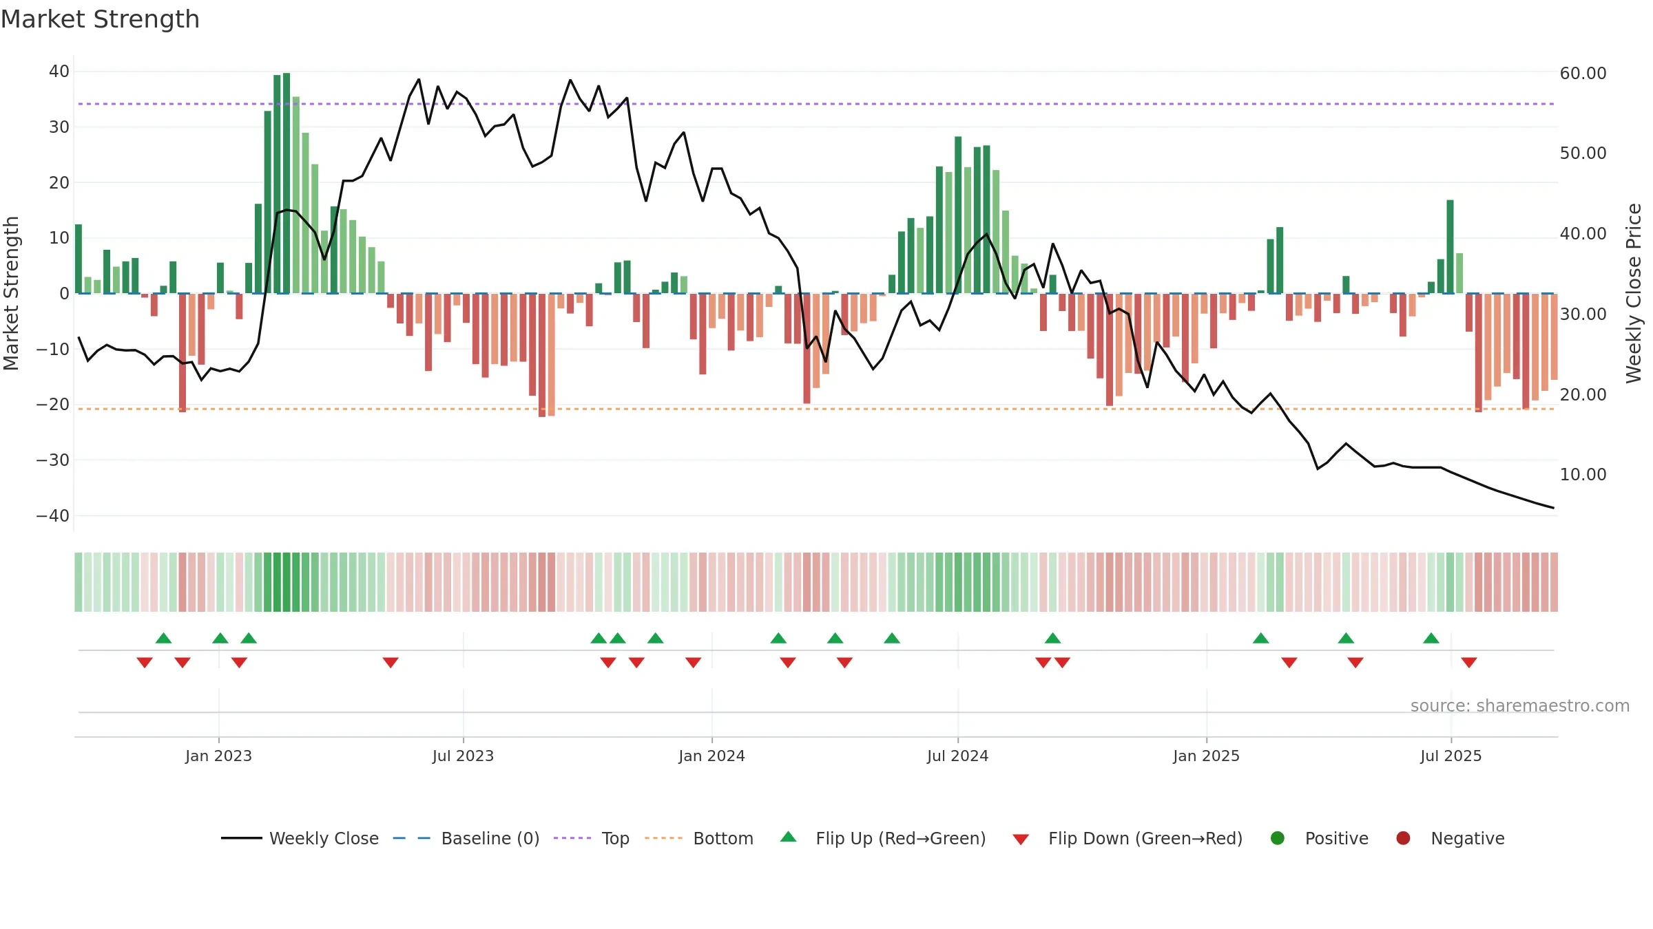Click the '50.00' right axis tick
Image resolution: width=1653 pixels, height=929 pixels.
pos(1583,153)
